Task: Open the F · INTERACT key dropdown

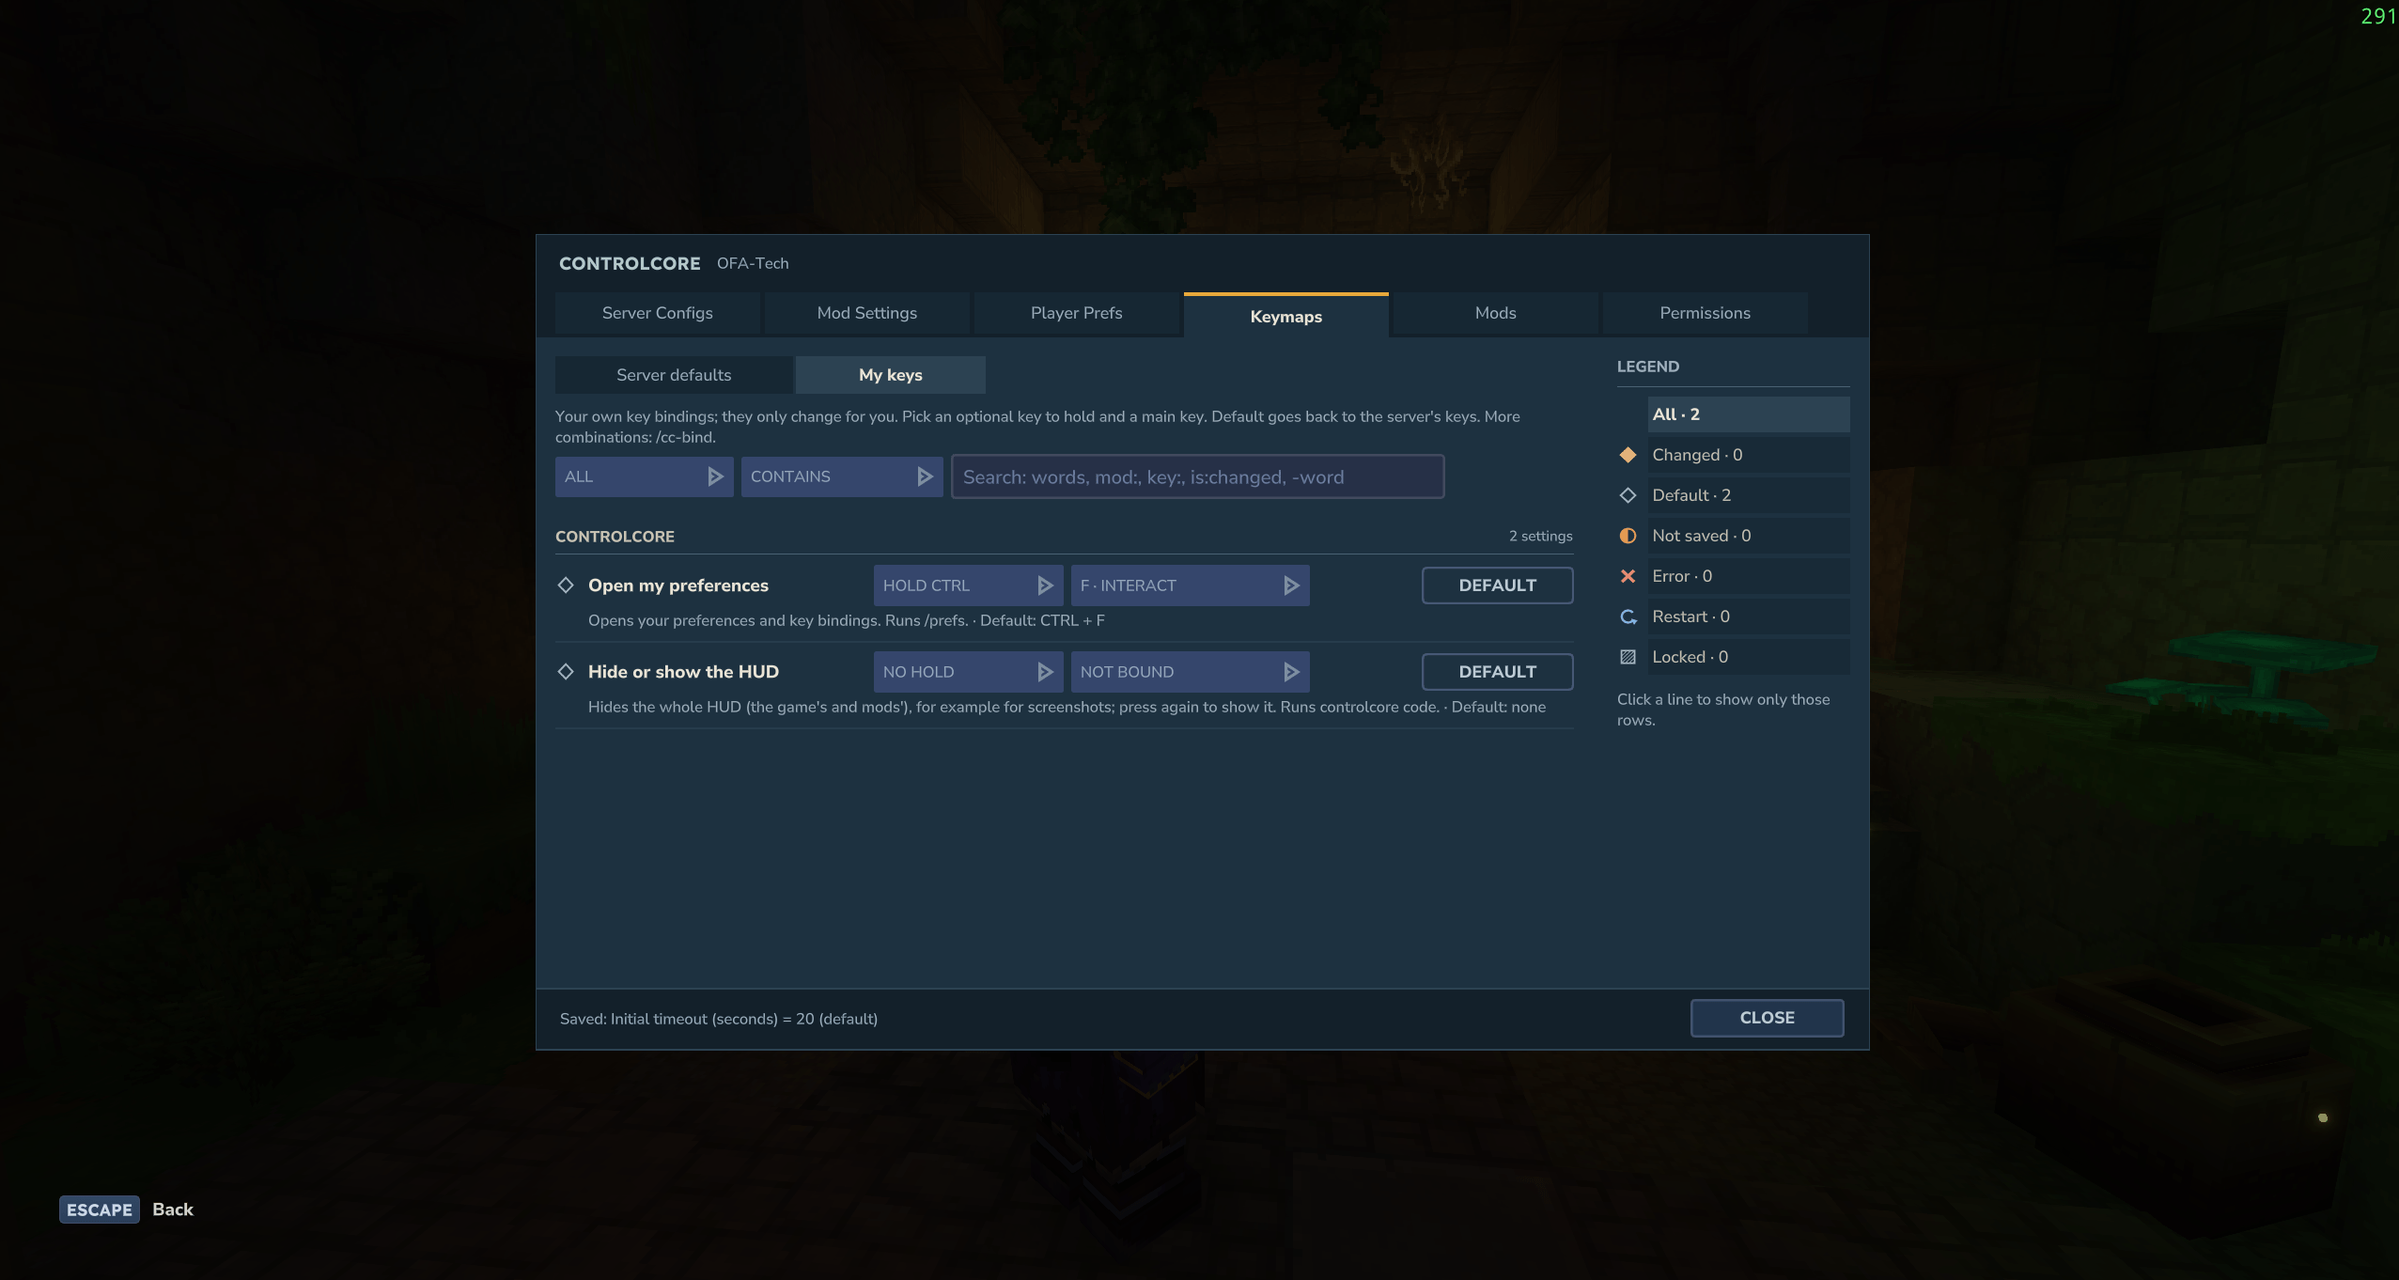Action: pos(1190,585)
